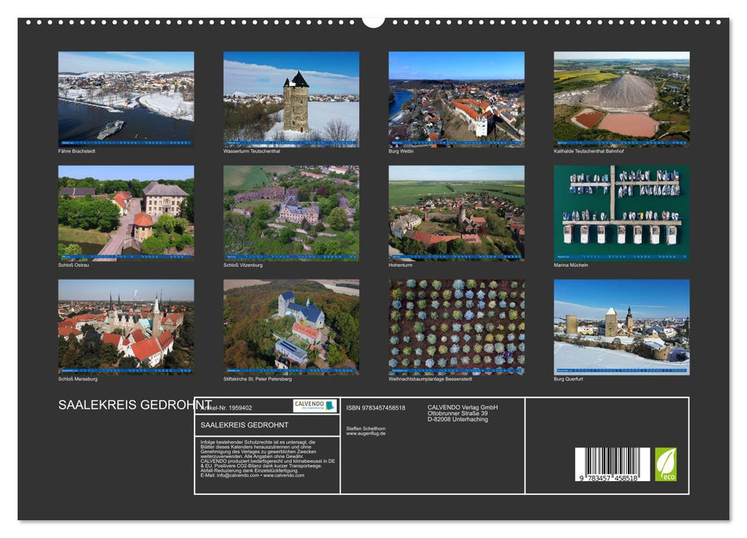
Task: Click the Kalihalde Teutschenthal Bahnhof image
Action: [620, 98]
